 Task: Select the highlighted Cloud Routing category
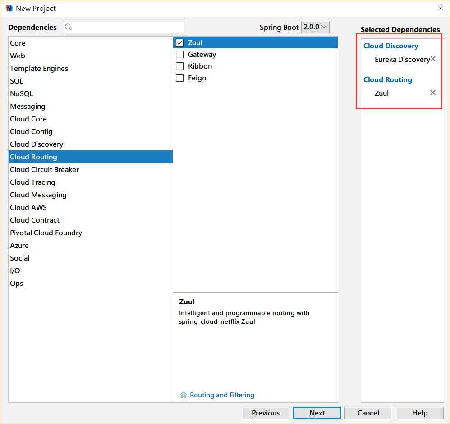pos(90,157)
